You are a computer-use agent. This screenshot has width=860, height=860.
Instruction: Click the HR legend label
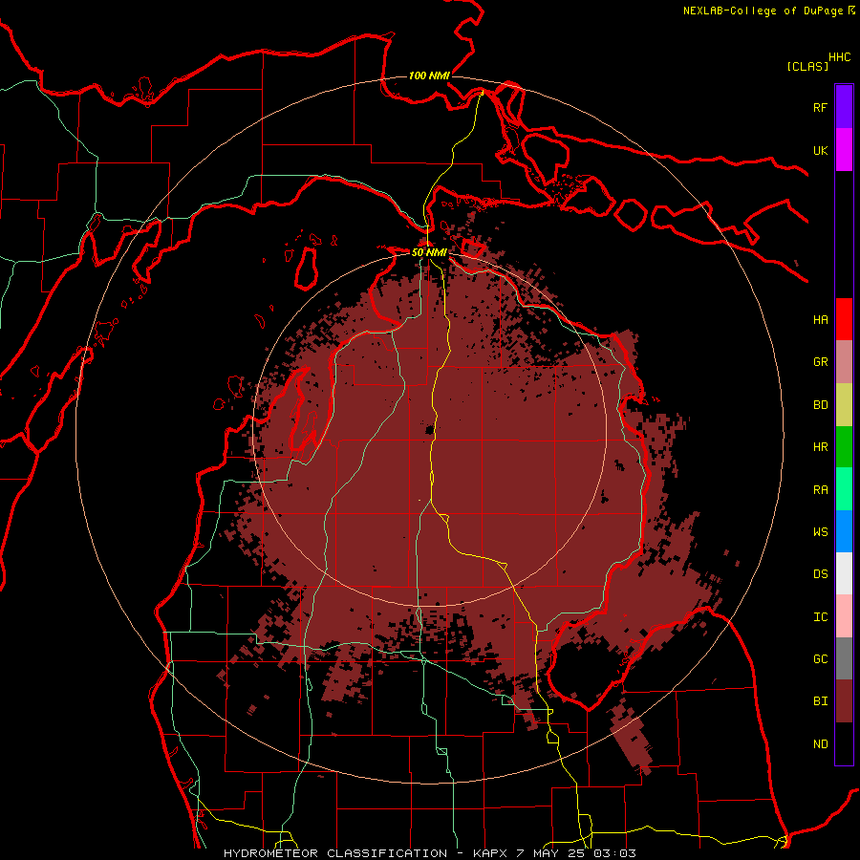point(820,447)
